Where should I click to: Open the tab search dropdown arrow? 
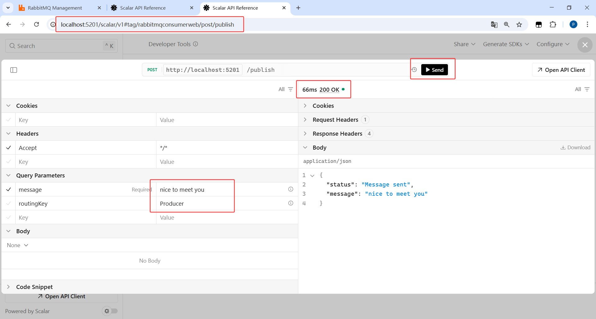click(x=8, y=8)
